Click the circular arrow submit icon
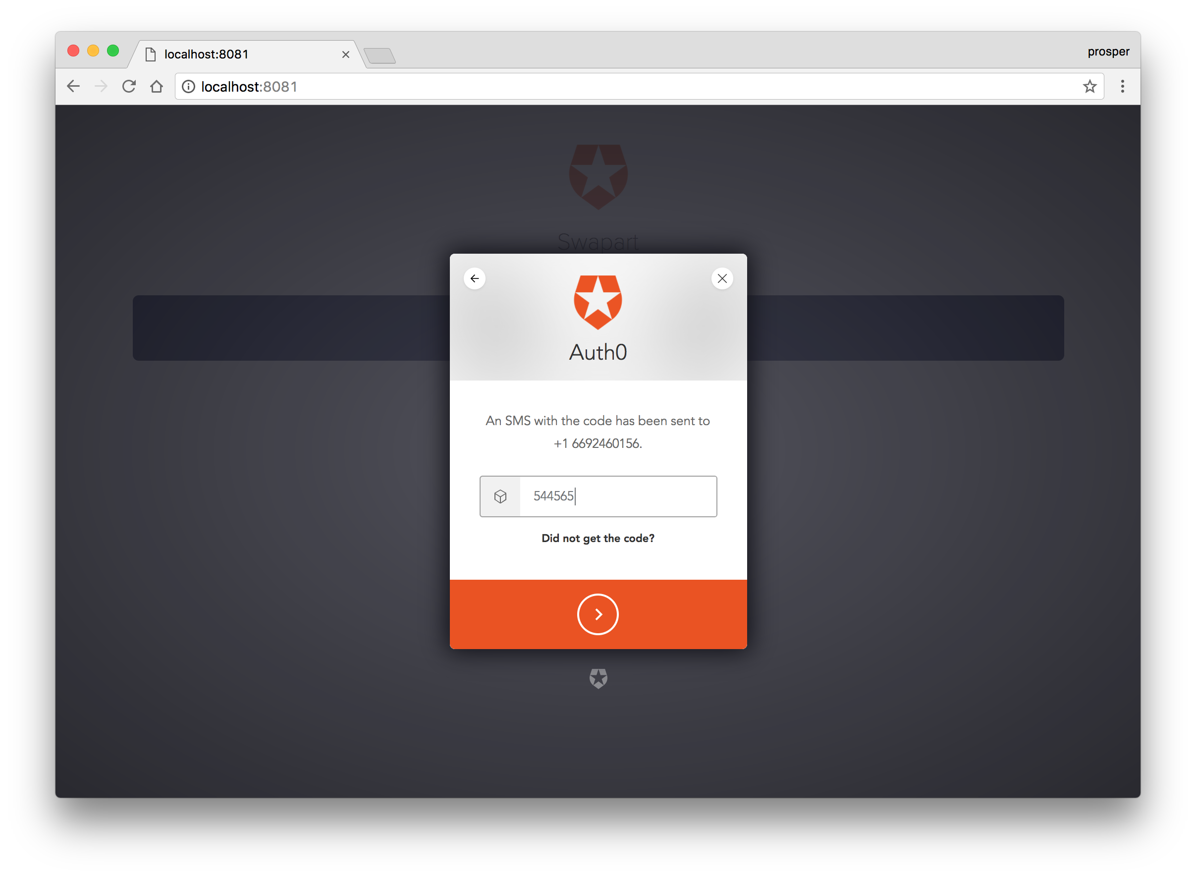Image resolution: width=1196 pixels, height=877 pixels. (598, 613)
